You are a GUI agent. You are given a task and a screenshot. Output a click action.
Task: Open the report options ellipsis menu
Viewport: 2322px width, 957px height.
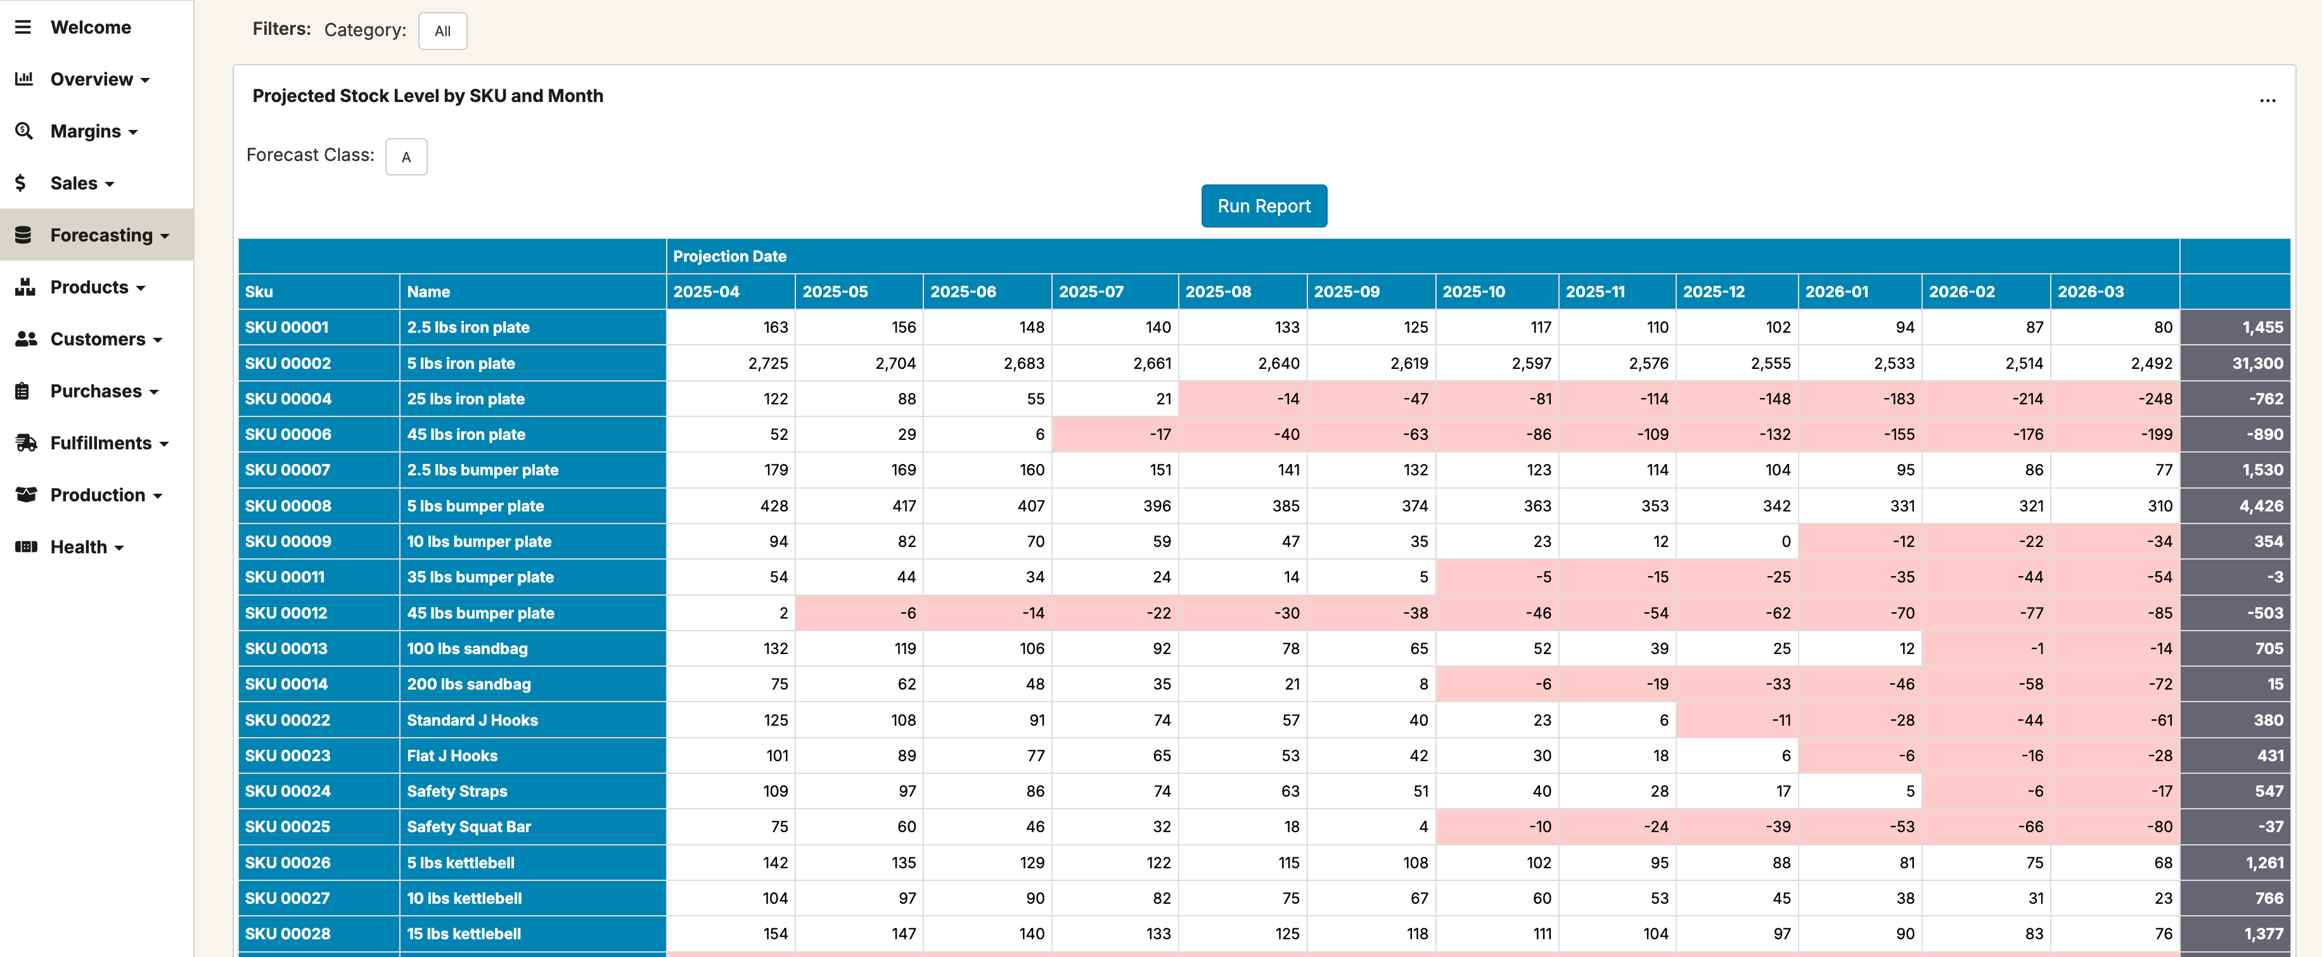(x=2268, y=100)
